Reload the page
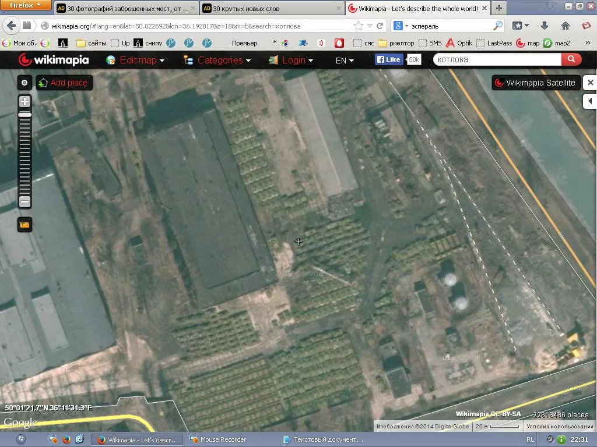597x447 pixels. [x=380, y=26]
